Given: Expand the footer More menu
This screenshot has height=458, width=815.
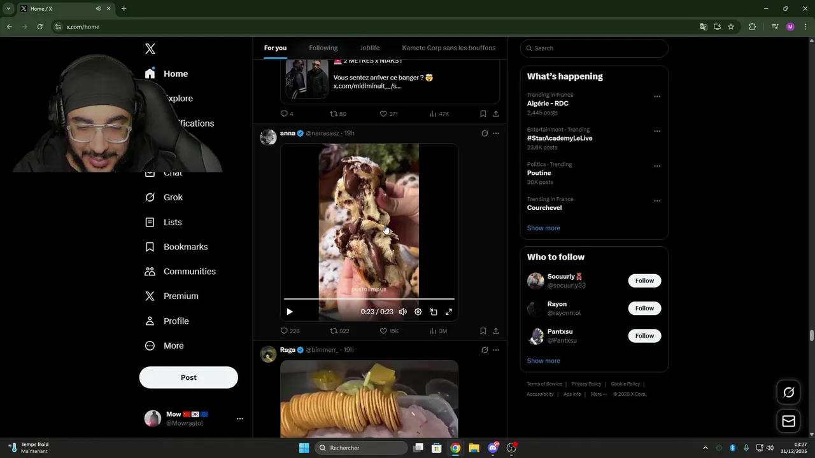Looking at the screenshot, I should click(x=599, y=394).
